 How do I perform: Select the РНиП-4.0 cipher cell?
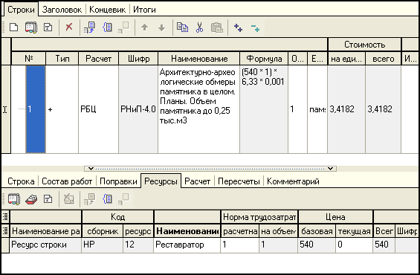[138, 109]
